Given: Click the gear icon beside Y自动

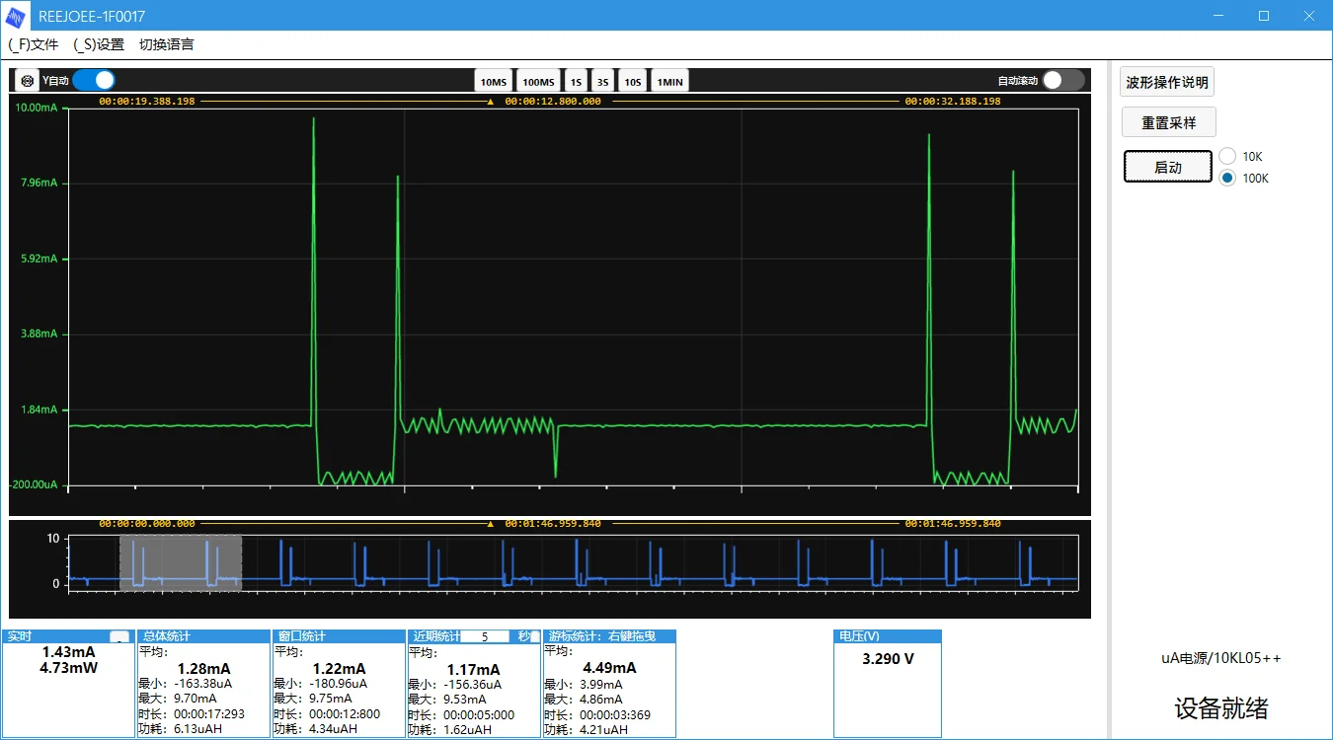Looking at the screenshot, I should click(x=28, y=81).
